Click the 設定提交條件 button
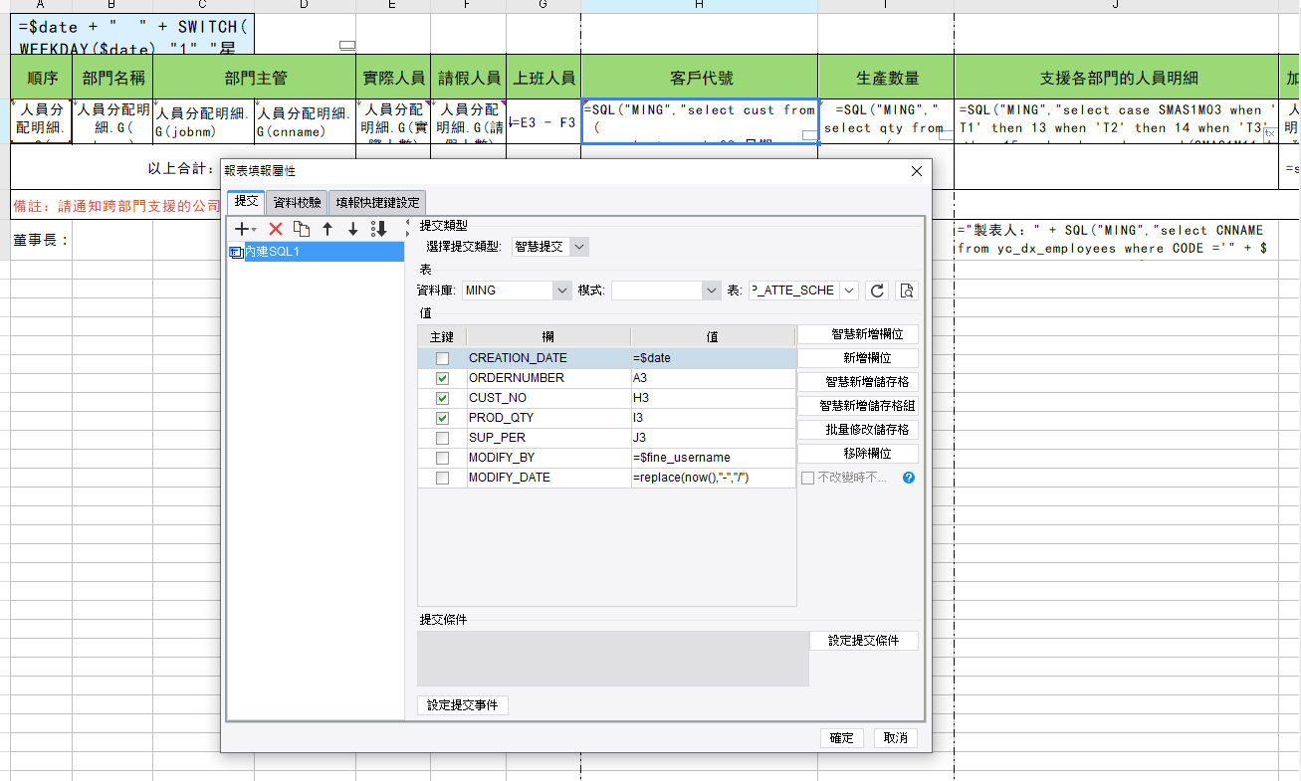The width and height of the screenshot is (1301, 781). [864, 641]
